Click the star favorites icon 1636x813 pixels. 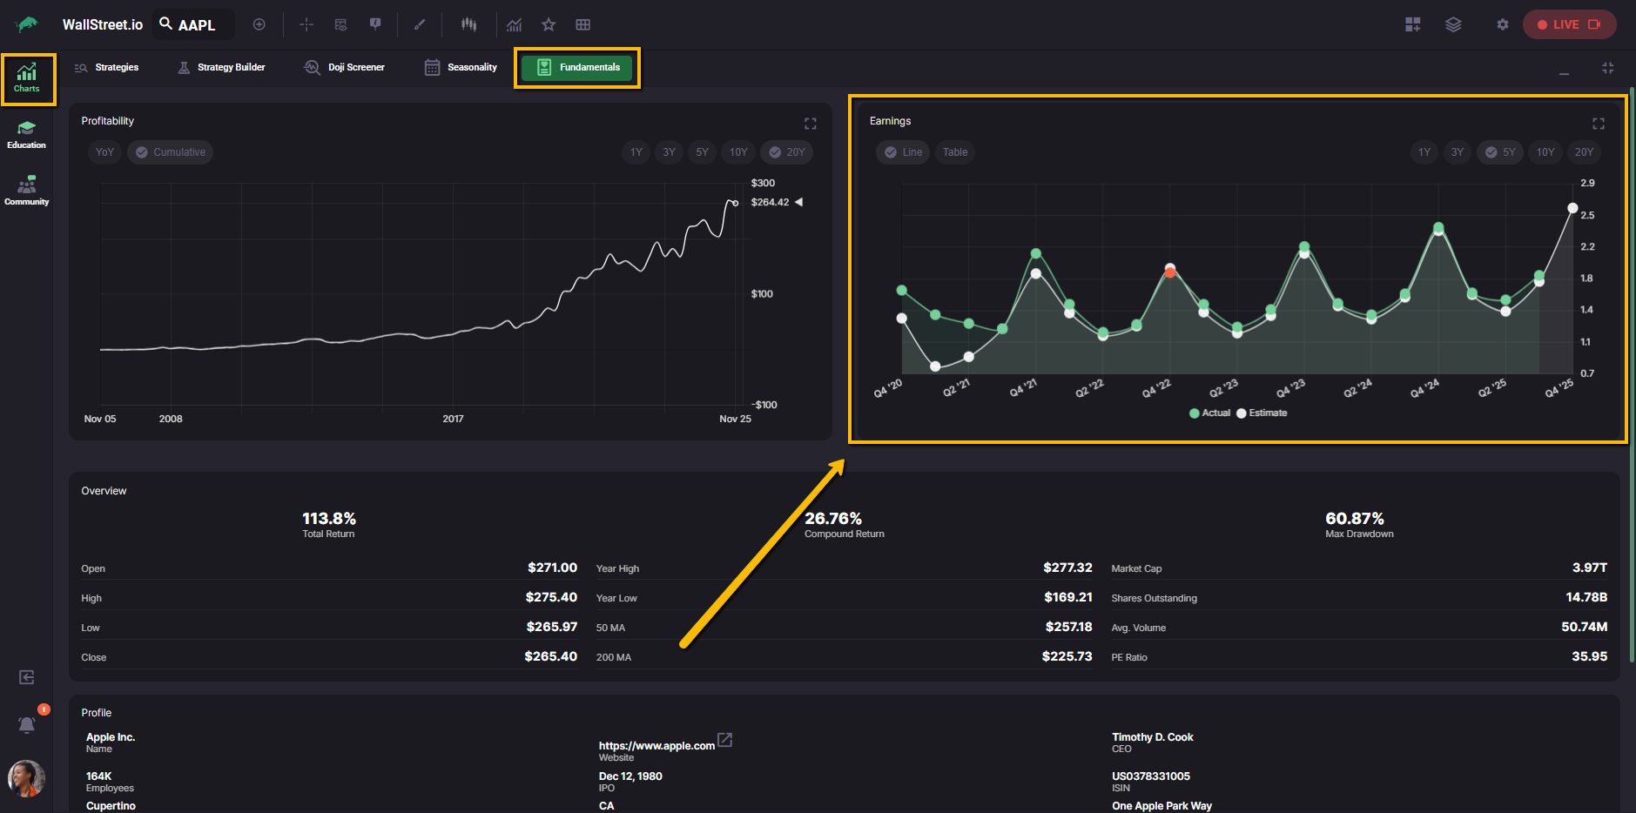pos(549,24)
